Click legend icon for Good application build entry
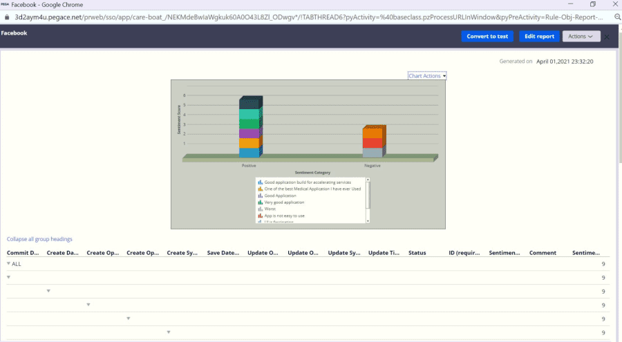 point(261,182)
